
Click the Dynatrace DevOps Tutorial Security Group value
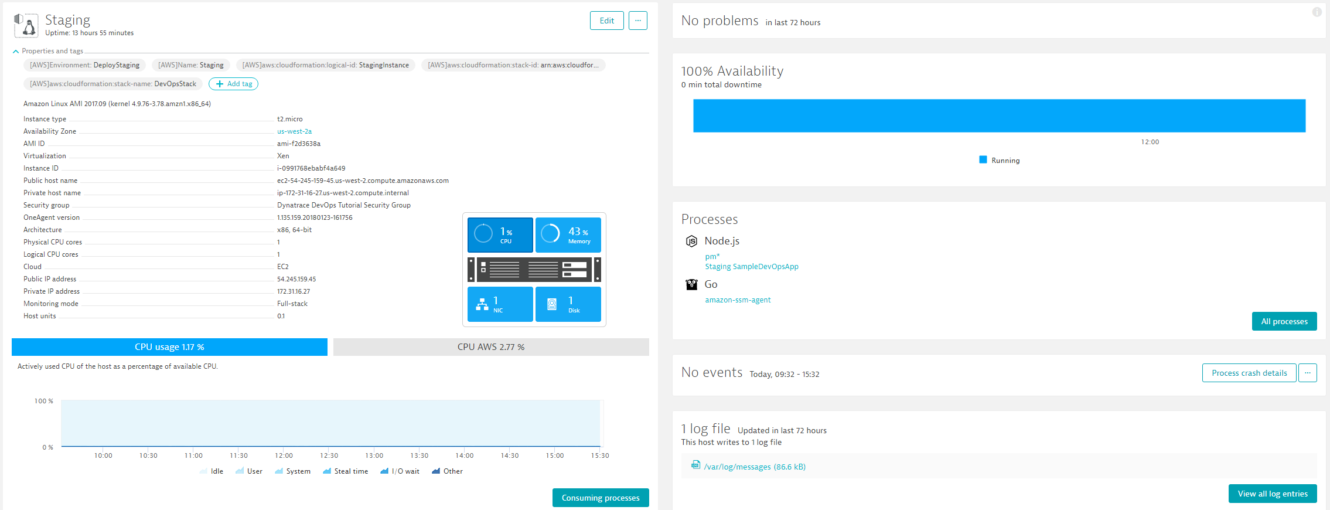(344, 205)
